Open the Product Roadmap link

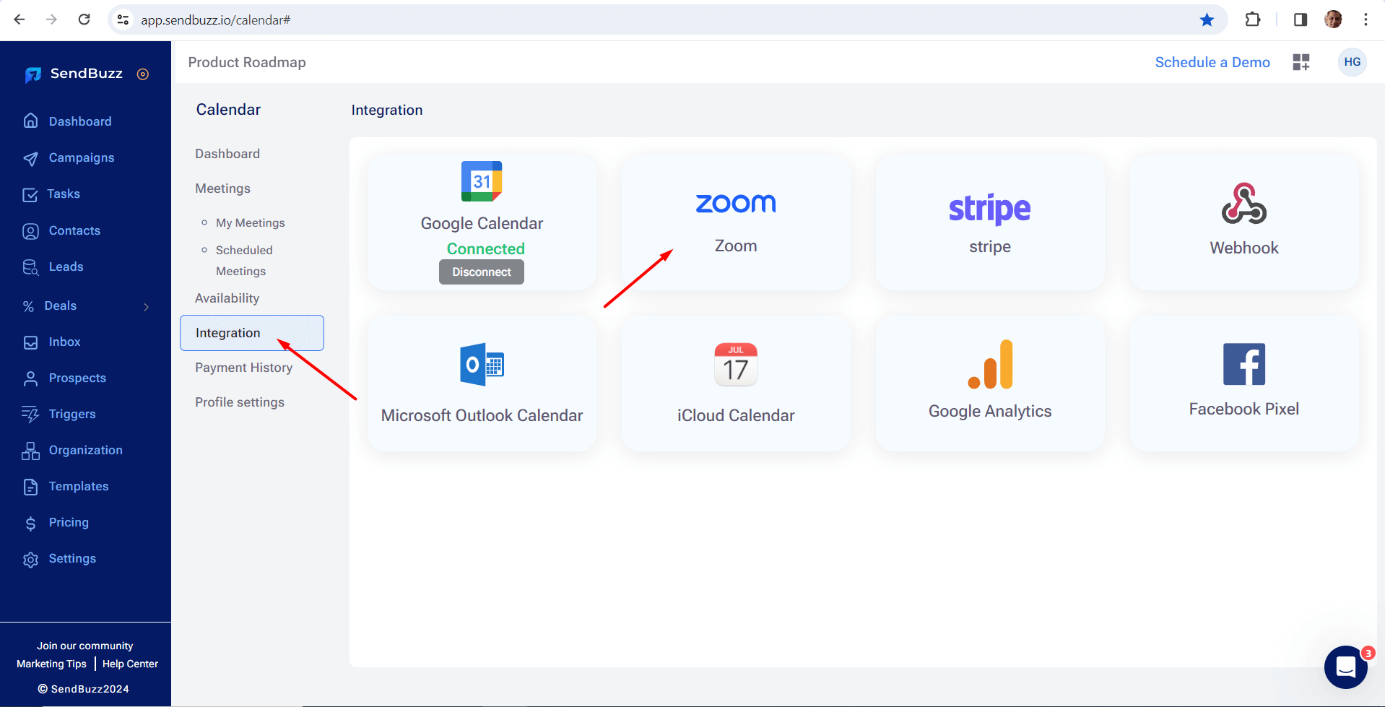click(247, 62)
